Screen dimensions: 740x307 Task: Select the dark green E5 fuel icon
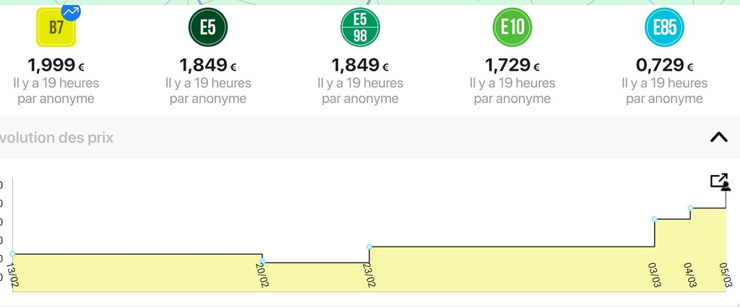(208, 29)
